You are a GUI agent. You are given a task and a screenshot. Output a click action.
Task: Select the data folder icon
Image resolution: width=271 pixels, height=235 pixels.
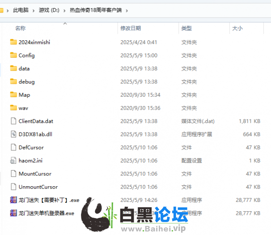tap(13, 68)
